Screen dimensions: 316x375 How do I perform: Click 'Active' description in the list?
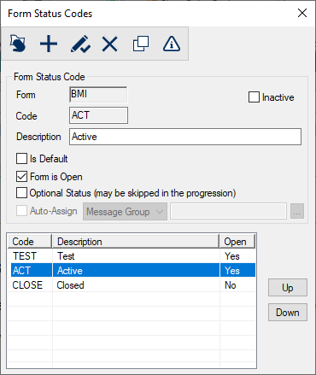136,270
